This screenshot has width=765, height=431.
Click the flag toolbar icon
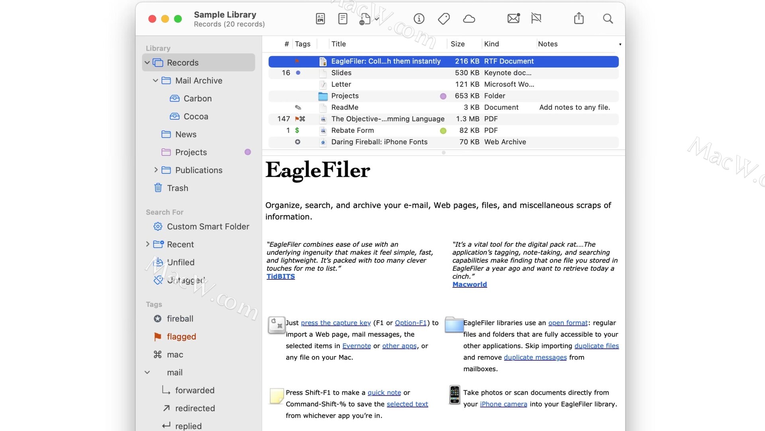pos(536,18)
